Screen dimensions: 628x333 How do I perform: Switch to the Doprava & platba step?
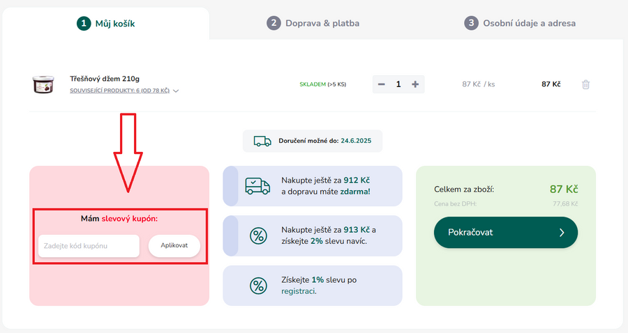(x=313, y=23)
